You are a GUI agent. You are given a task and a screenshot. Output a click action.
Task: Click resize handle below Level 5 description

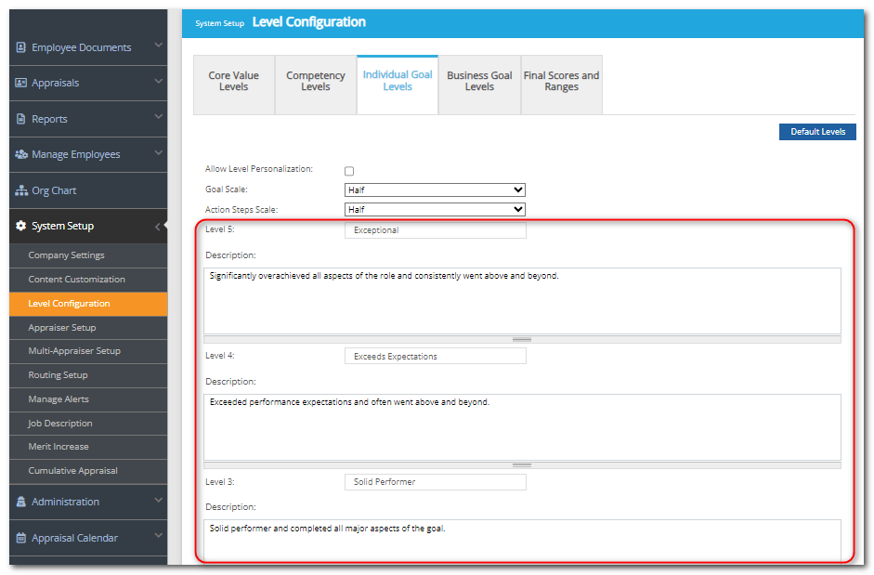point(522,340)
